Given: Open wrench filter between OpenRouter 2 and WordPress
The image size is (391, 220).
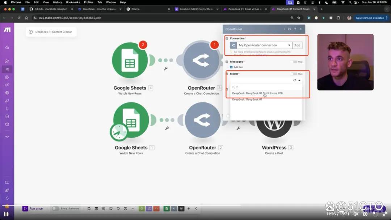Looking at the screenshot, I should pyautogui.click(x=238, y=128).
